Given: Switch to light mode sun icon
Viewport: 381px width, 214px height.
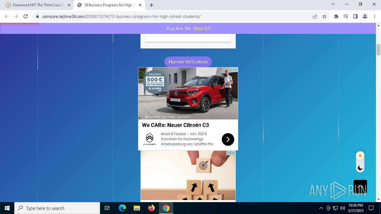Looking at the screenshot, I should [360, 156].
